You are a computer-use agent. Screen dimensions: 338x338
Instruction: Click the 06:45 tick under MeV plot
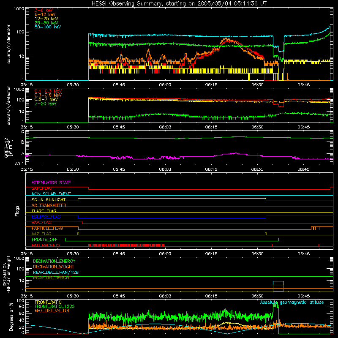(303, 127)
